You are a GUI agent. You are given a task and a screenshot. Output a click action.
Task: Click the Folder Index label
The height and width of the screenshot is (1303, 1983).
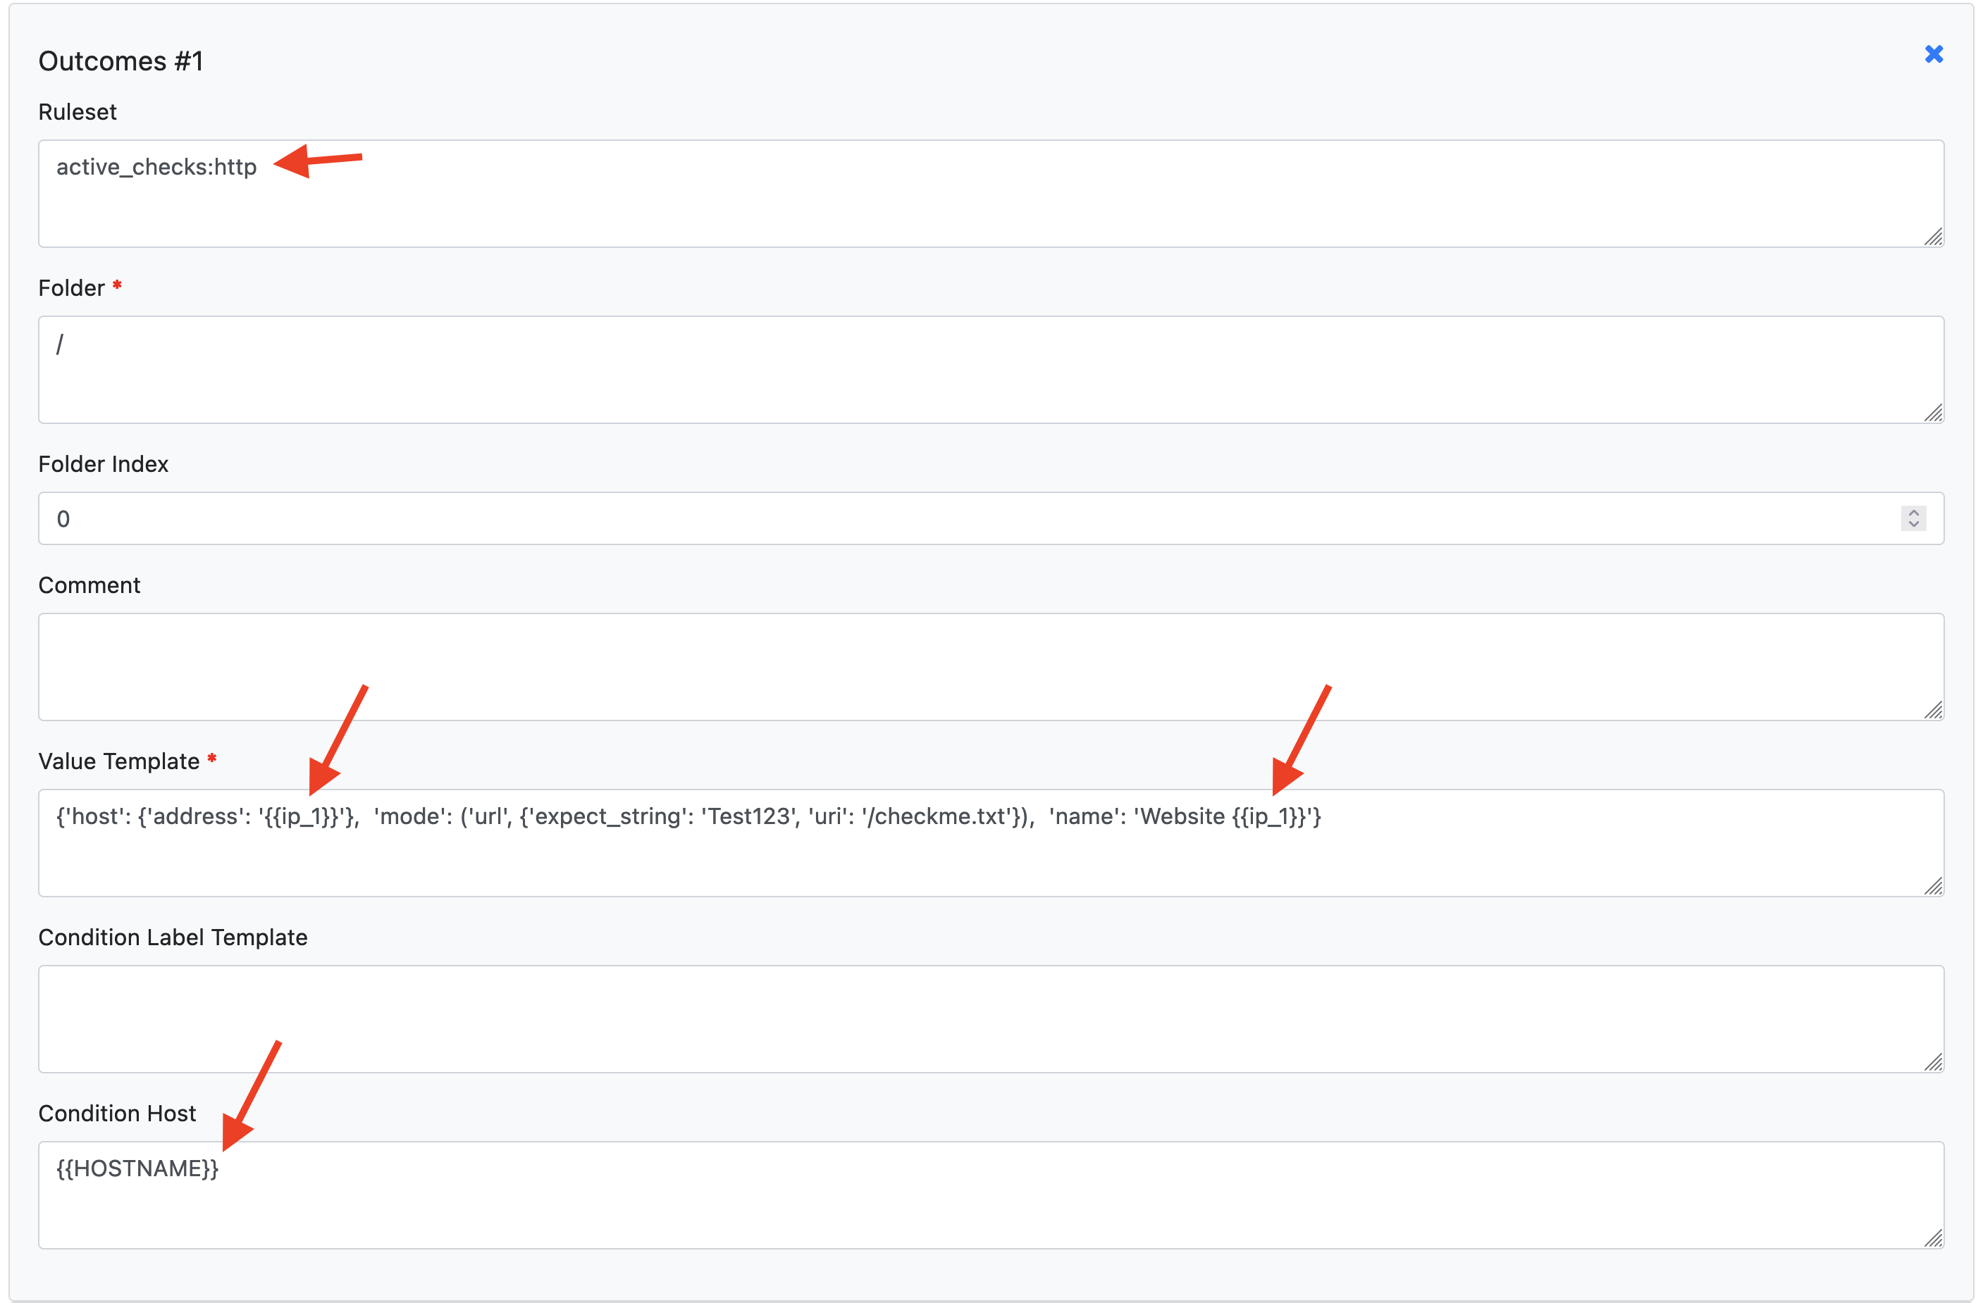[104, 463]
